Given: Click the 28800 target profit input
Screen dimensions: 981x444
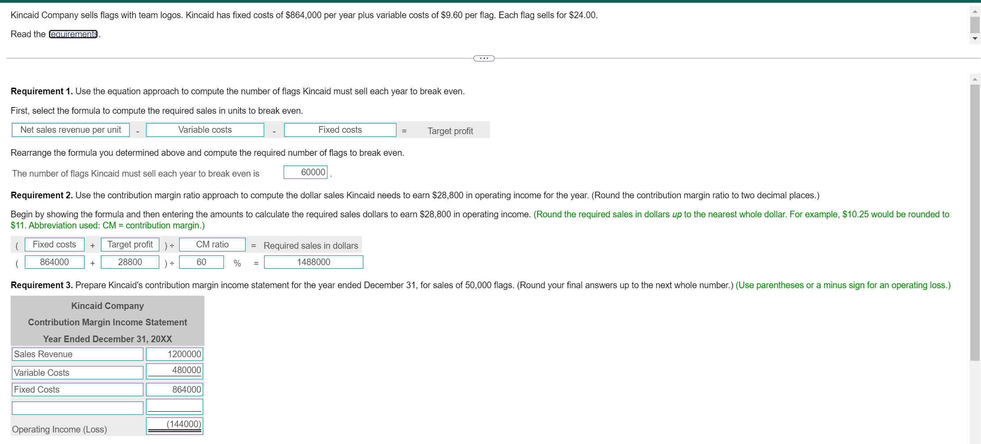Looking at the screenshot, I should tap(130, 262).
